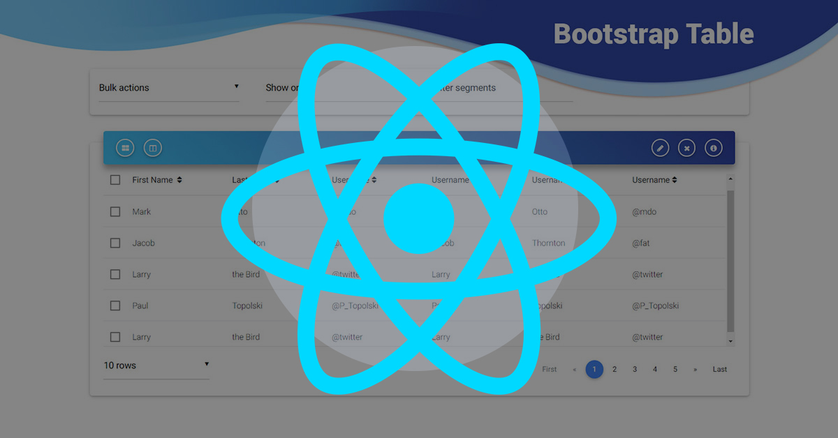Click the info icon at the toolbar's right end

click(713, 147)
